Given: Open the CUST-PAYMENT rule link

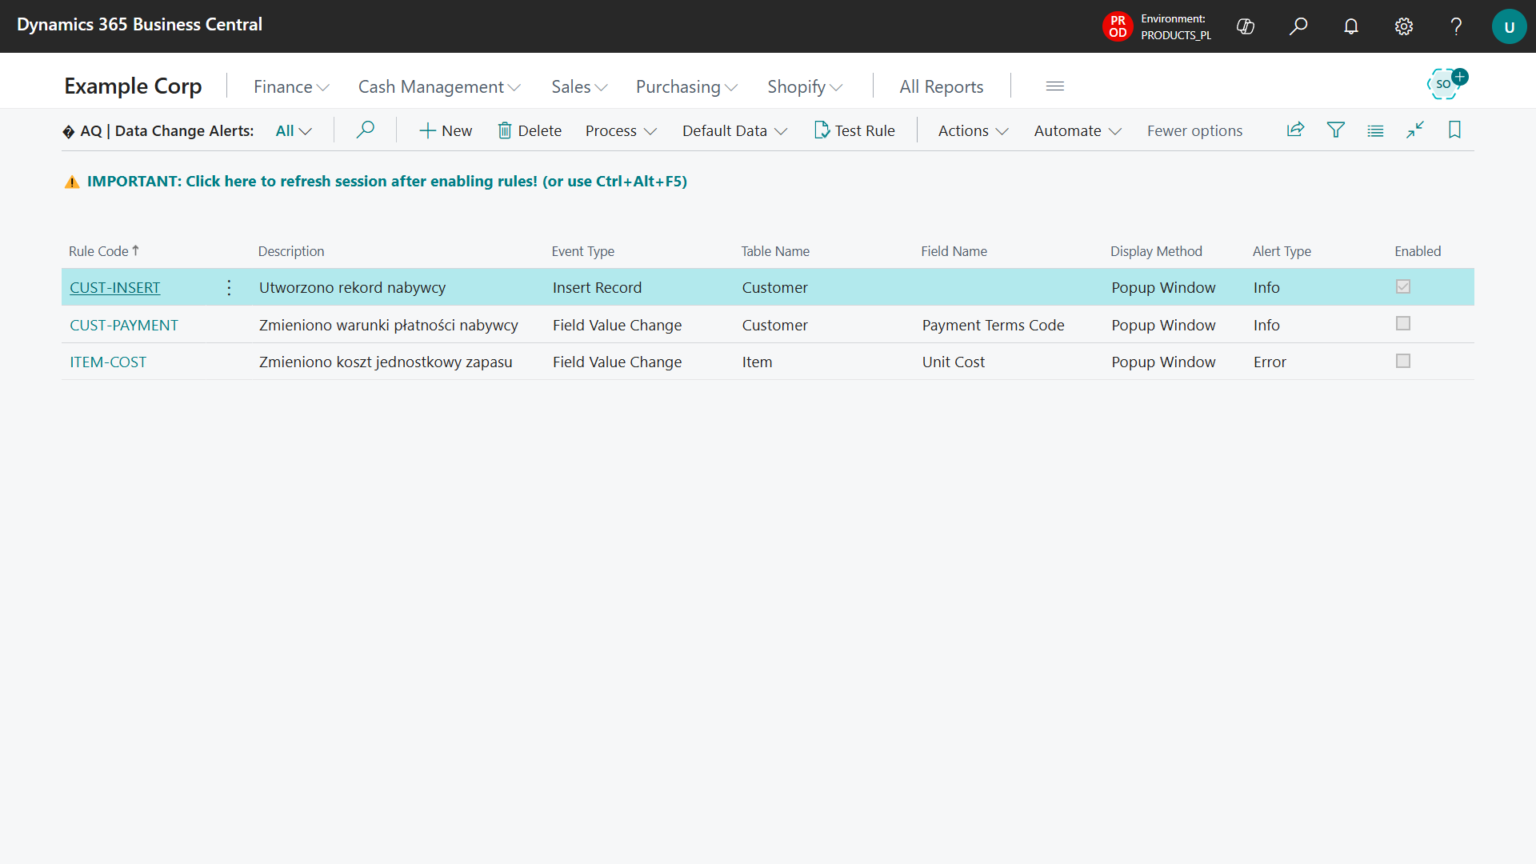Looking at the screenshot, I should [x=124, y=326].
